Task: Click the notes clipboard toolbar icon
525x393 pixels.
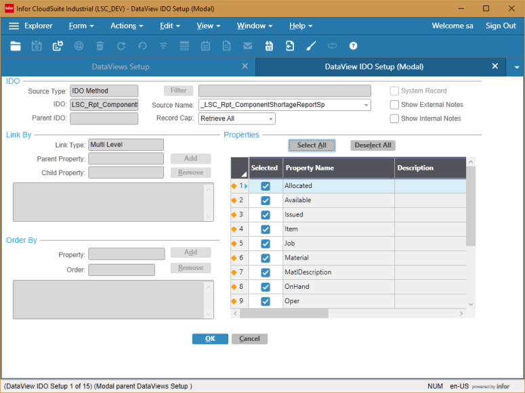Action: [x=205, y=46]
